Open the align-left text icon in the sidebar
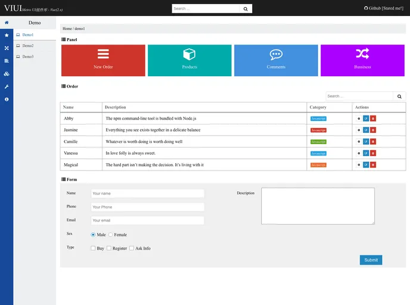410x305 pixels. pos(7,61)
